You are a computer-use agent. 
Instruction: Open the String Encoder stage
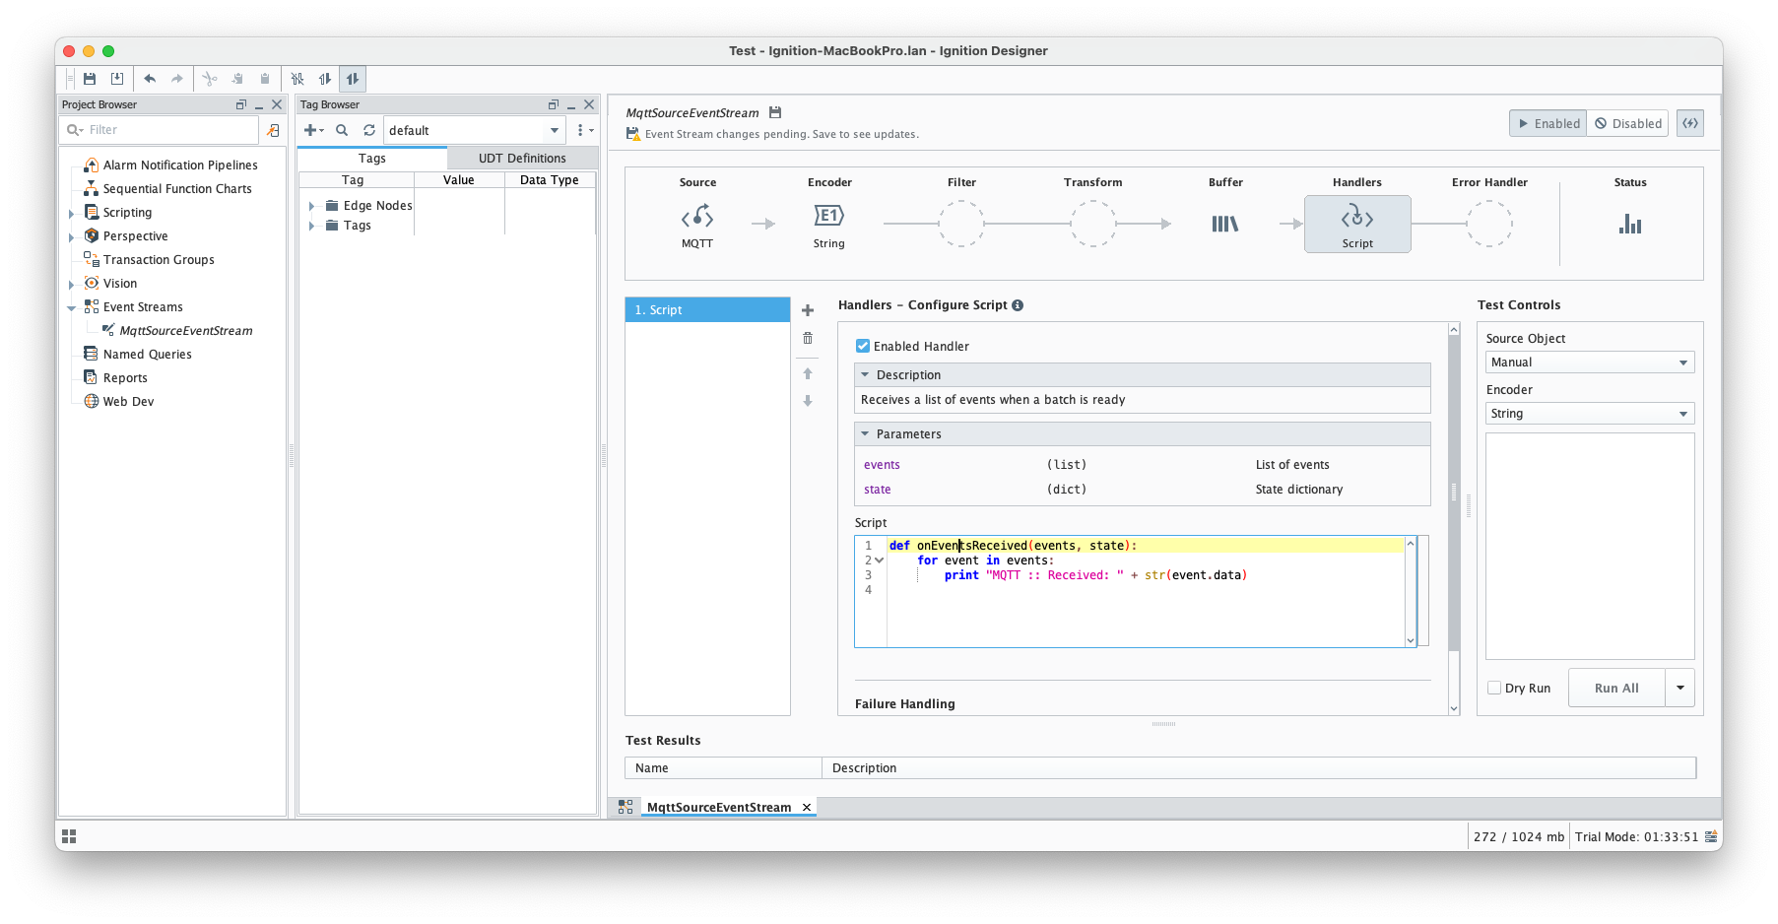pos(829,224)
